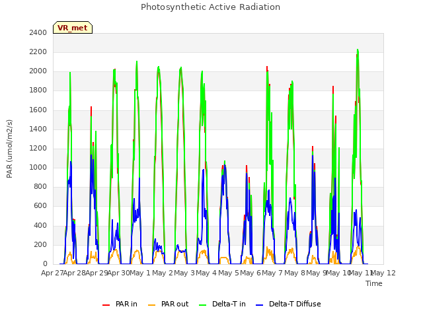
Task: Click the May 2 x-axis label
Action: (x=163, y=273)
